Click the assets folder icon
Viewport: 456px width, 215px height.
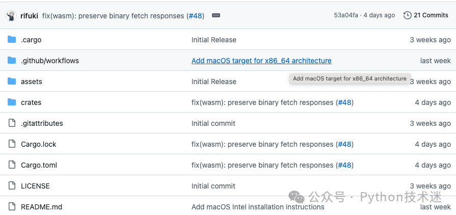12,82
